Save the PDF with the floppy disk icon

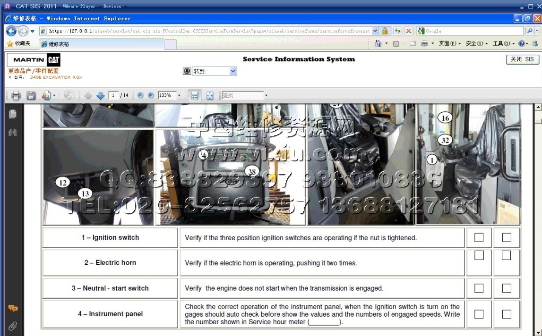(x=31, y=96)
